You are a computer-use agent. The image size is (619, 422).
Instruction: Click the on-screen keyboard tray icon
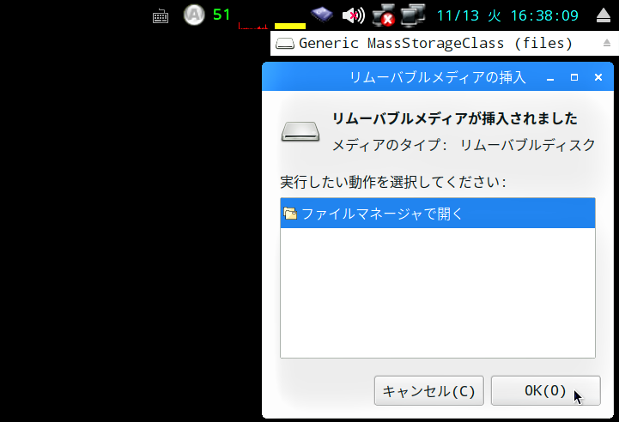click(x=161, y=16)
